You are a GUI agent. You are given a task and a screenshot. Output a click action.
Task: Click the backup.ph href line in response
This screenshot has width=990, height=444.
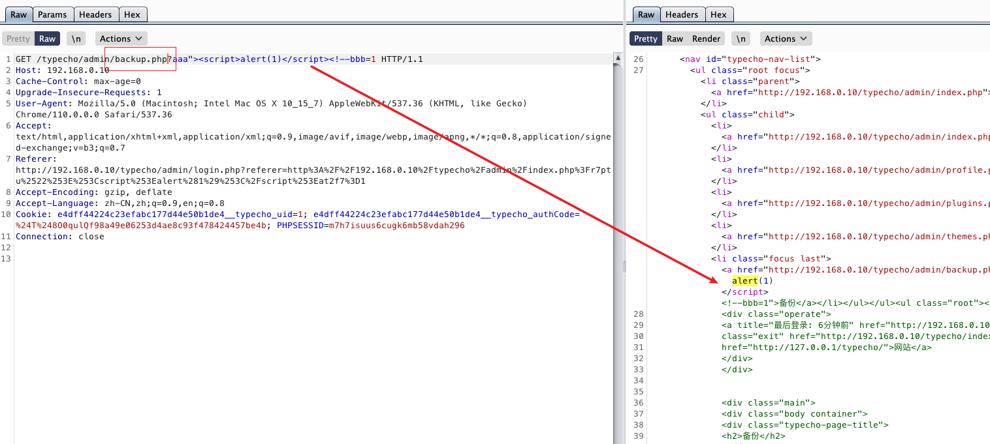coord(855,270)
